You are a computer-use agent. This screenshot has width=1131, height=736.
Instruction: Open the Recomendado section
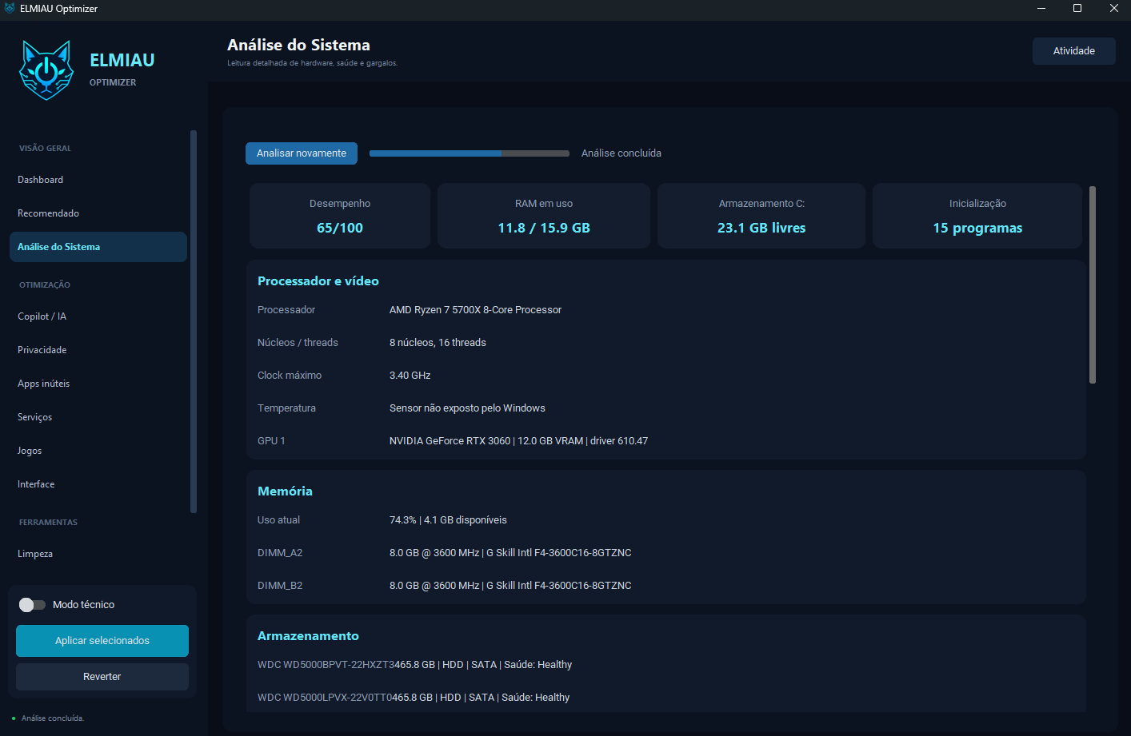click(98, 213)
